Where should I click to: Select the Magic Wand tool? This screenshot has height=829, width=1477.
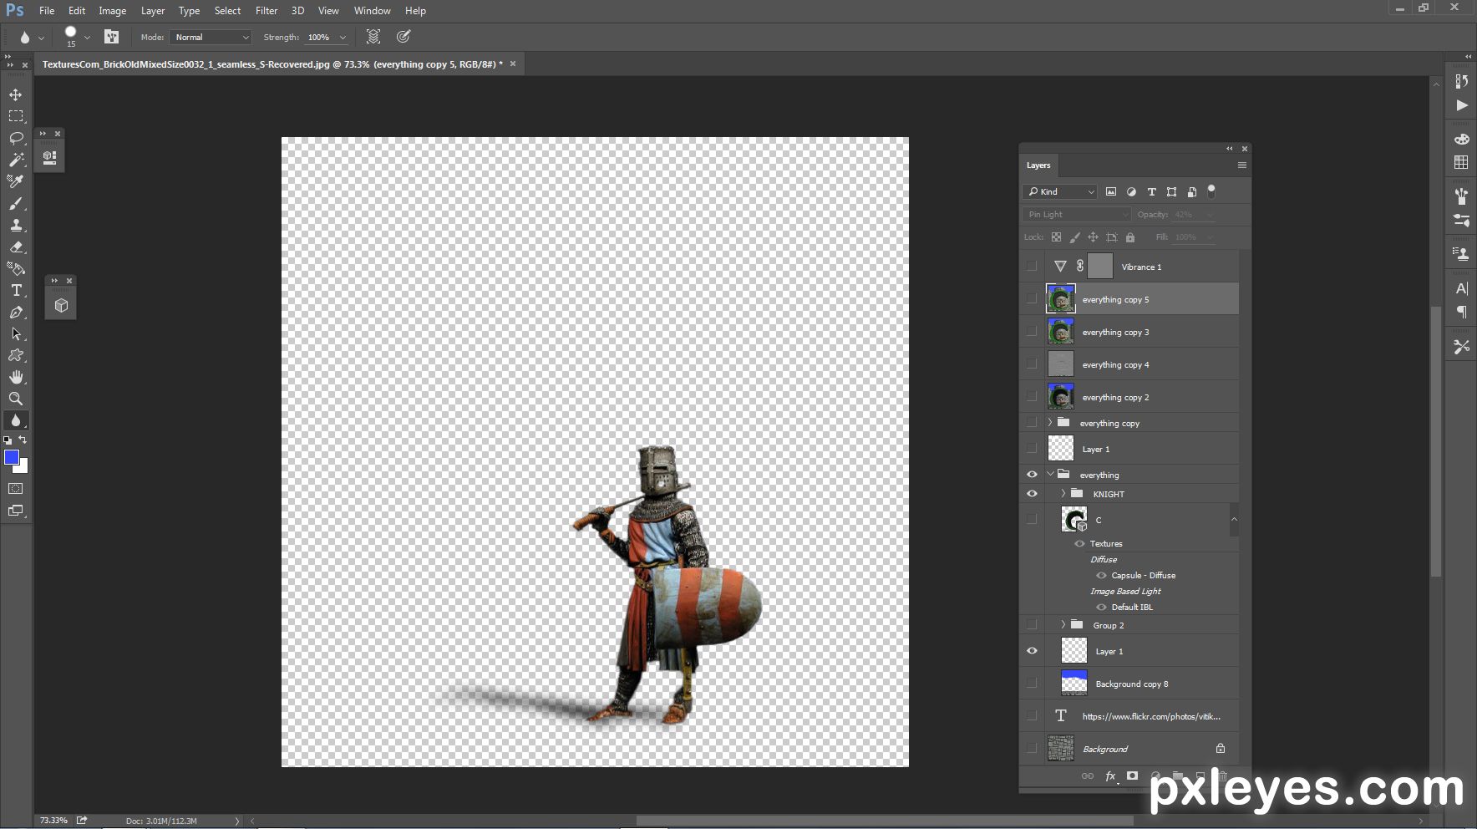tap(16, 160)
